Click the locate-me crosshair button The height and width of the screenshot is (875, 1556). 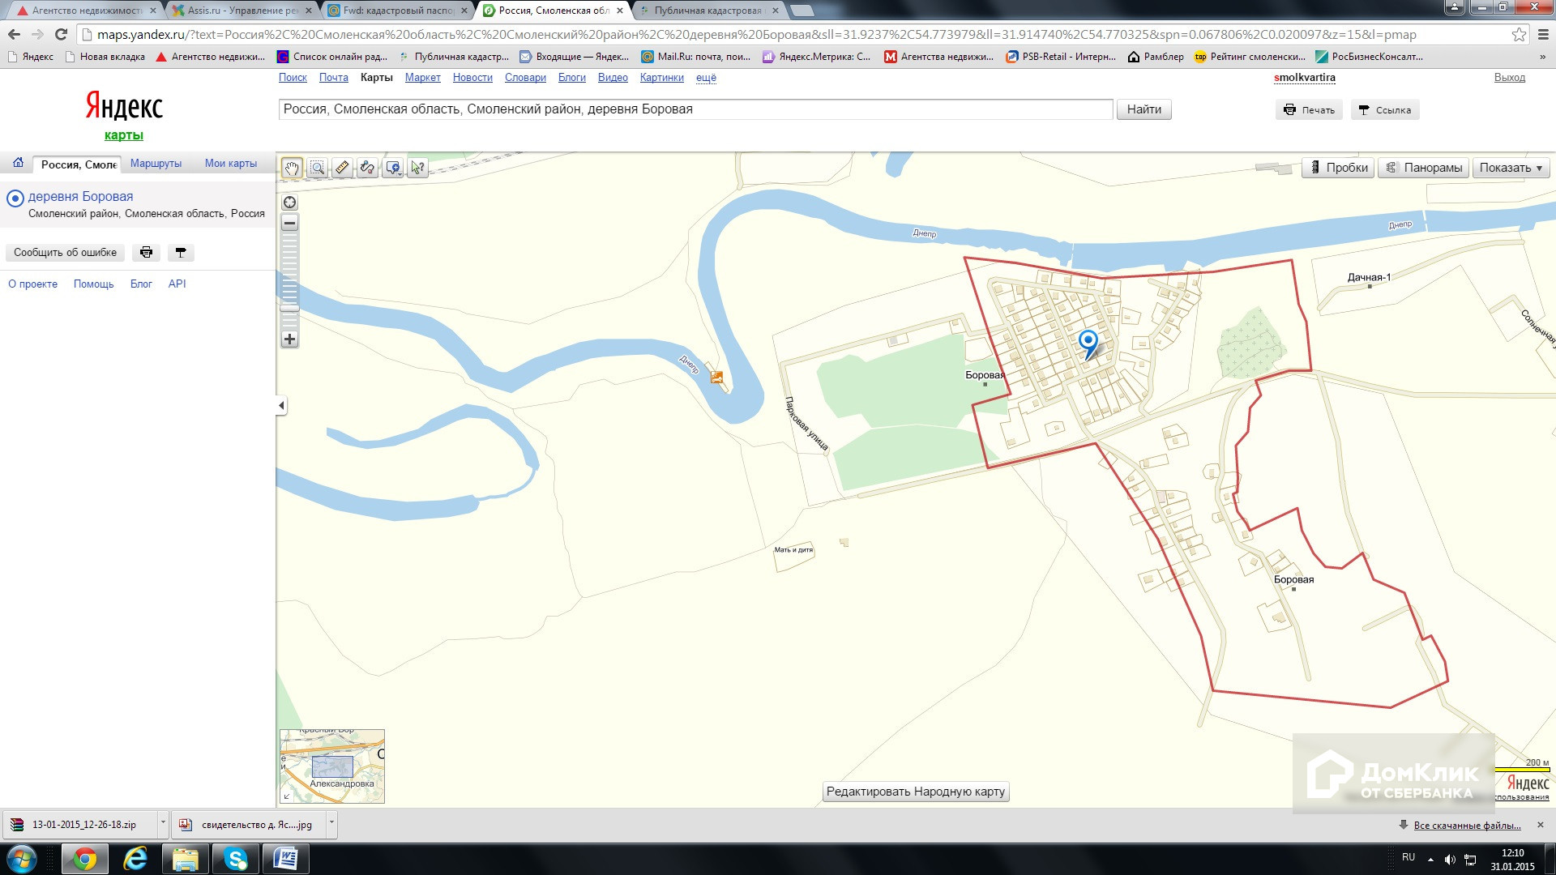(289, 203)
